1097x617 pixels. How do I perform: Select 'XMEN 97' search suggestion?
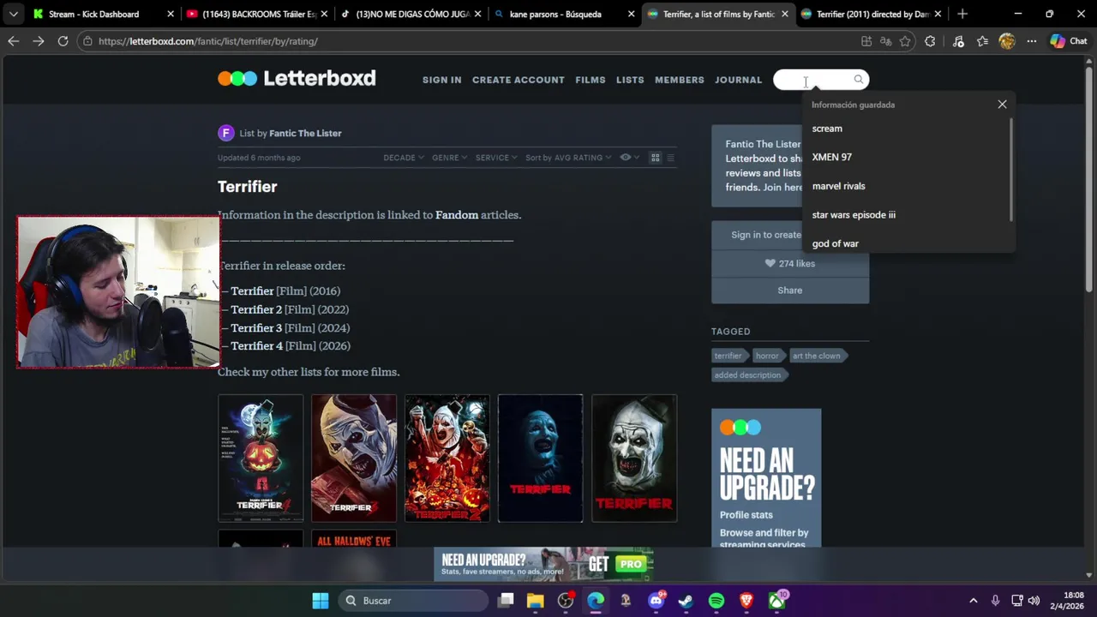[907, 157]
